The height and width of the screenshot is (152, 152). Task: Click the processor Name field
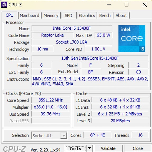pyautogui.click(x=72, y=28)
